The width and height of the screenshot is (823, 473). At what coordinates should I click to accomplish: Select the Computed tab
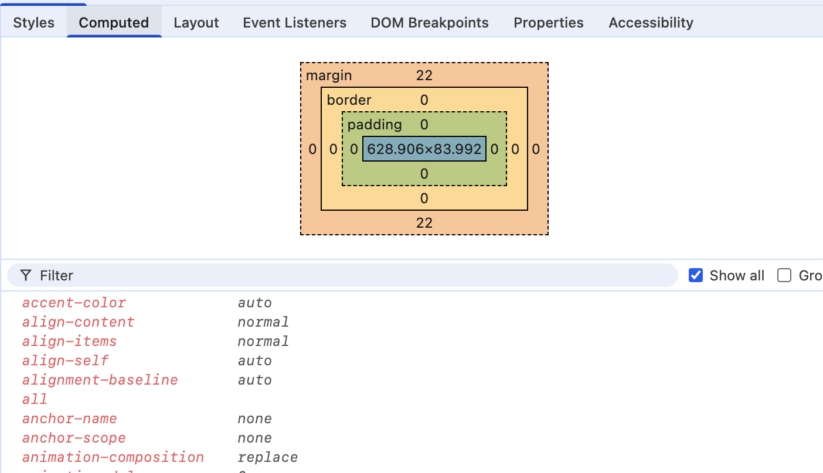click(114, 23)
